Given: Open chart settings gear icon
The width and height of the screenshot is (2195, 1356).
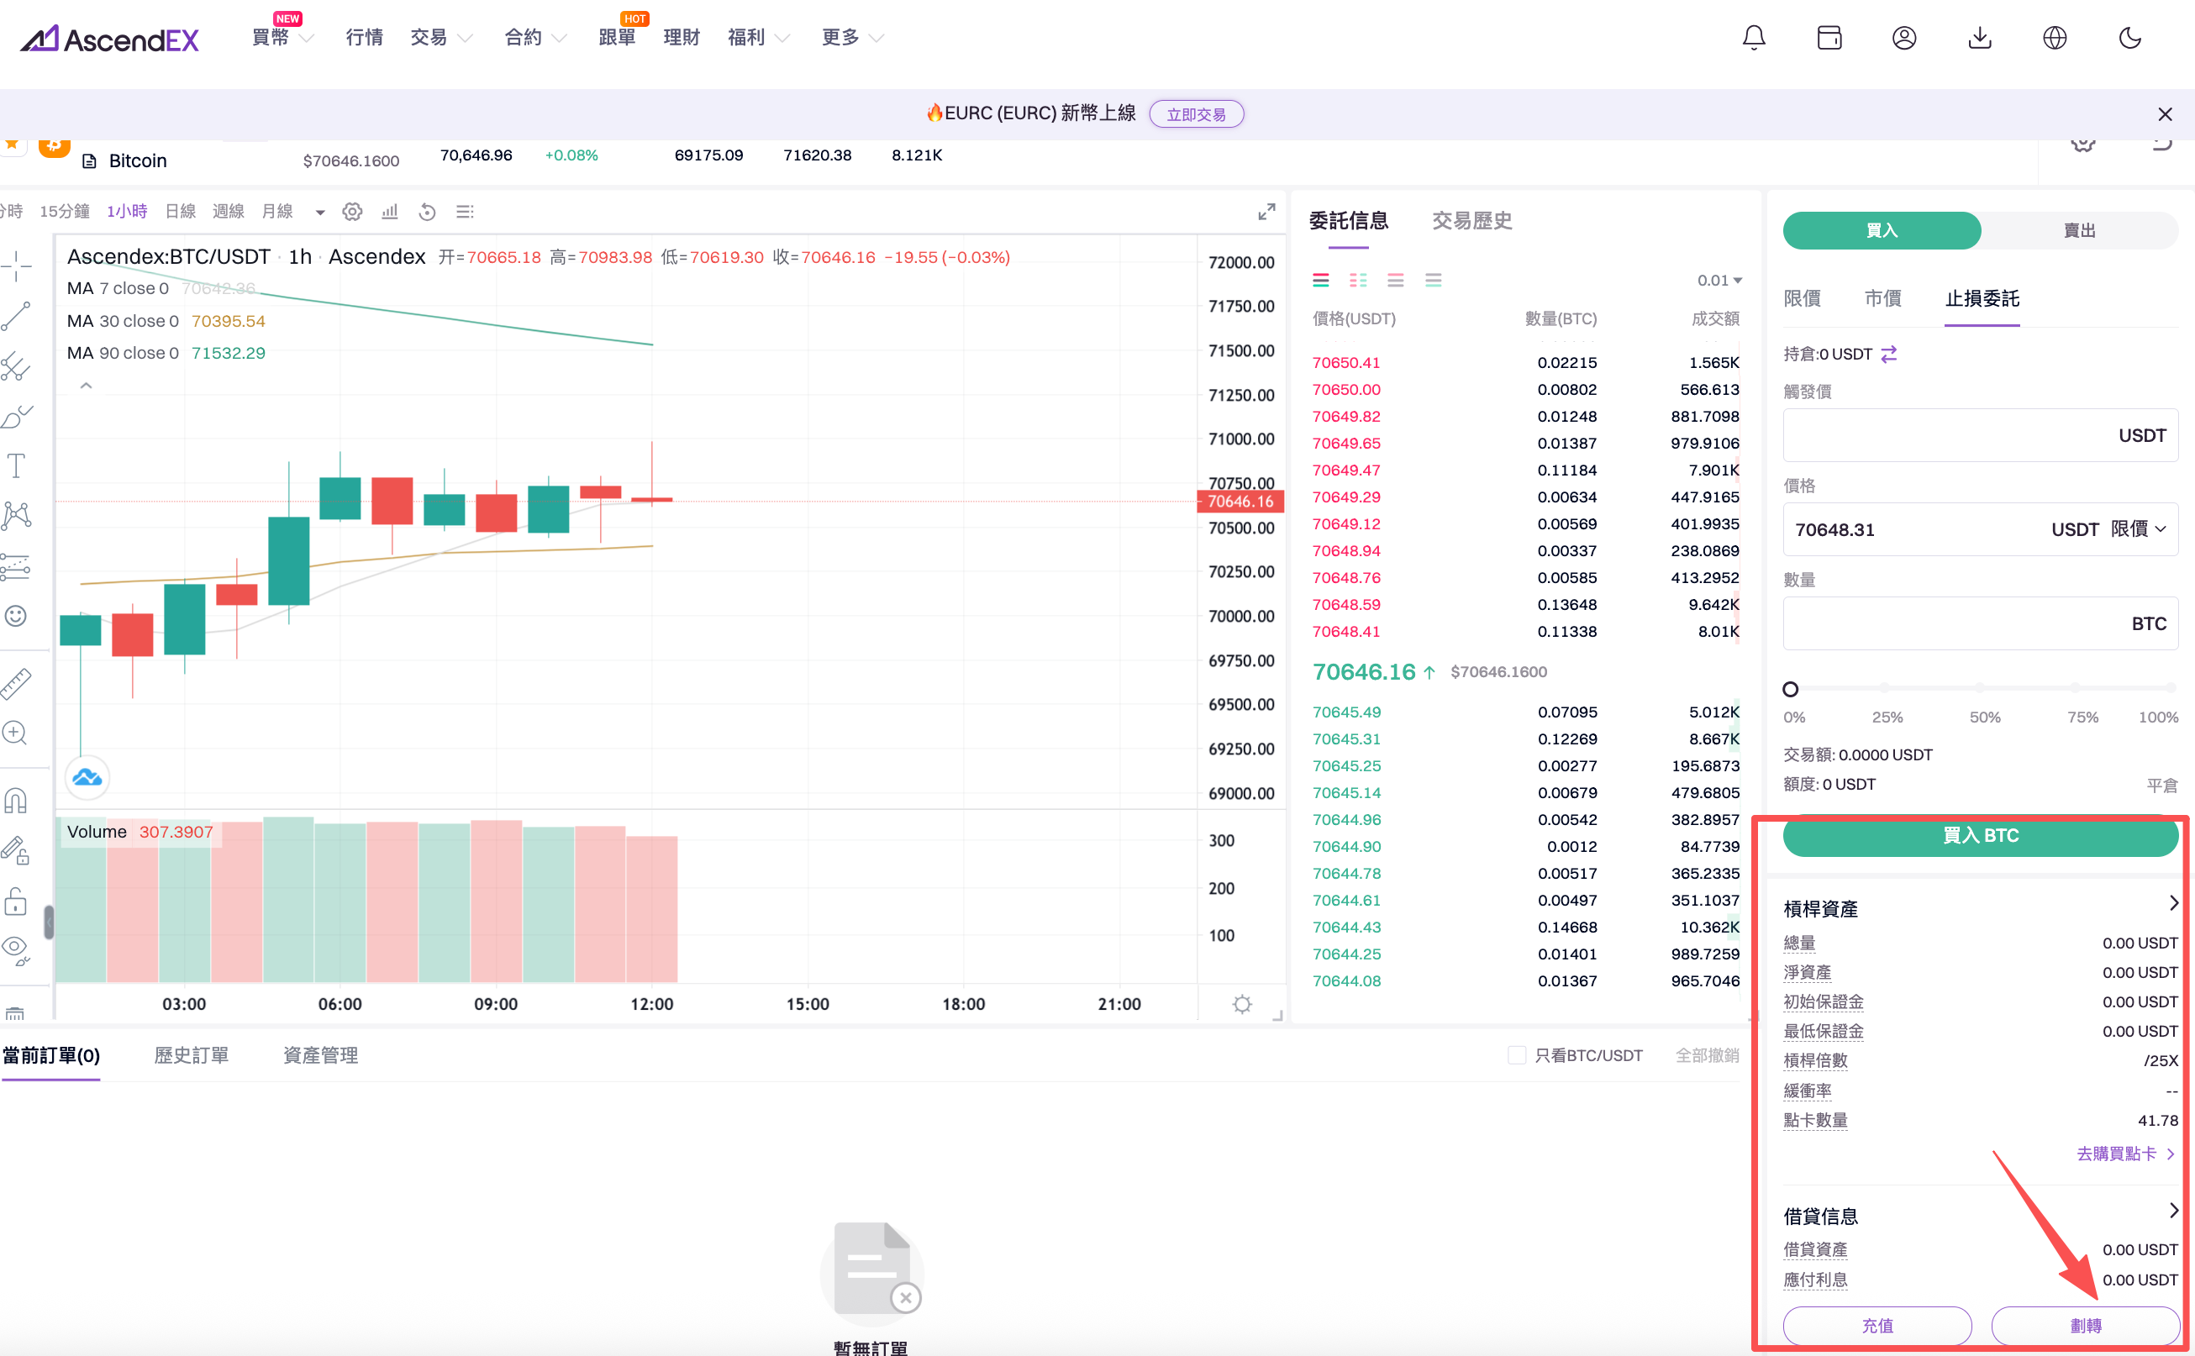Looking at the screenshot, I should pos(351,212).
